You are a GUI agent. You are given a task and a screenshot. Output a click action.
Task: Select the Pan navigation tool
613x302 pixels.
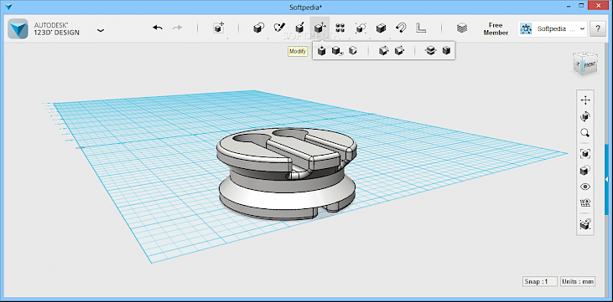(585, 100)
